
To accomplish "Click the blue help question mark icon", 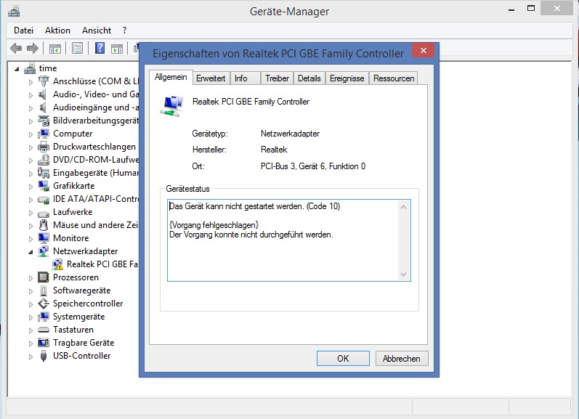I will click(x=100, y=48).
